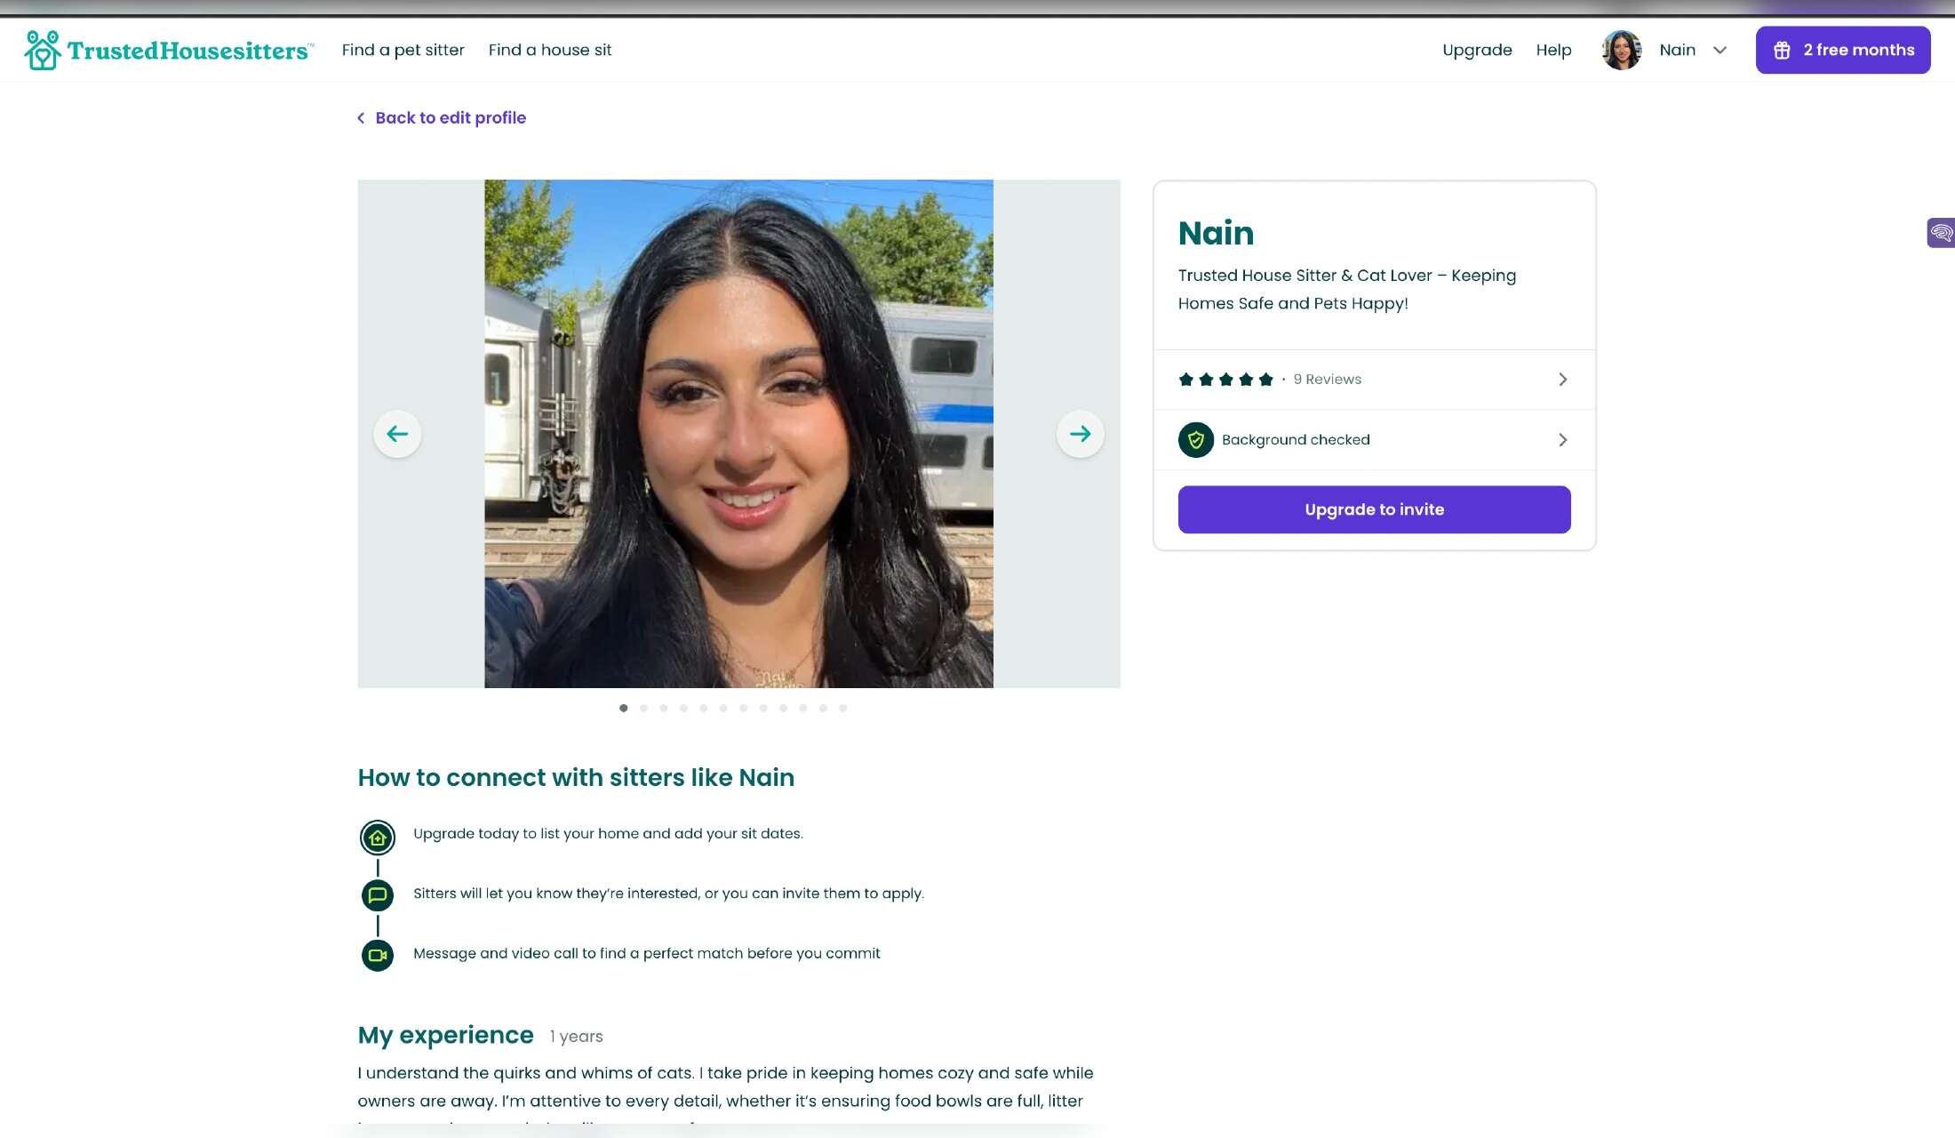The height and width of the screenshot is (1138, 1955).
Task: Expand the Nain account dropdown chevron
Action: tap(1720, 51)
